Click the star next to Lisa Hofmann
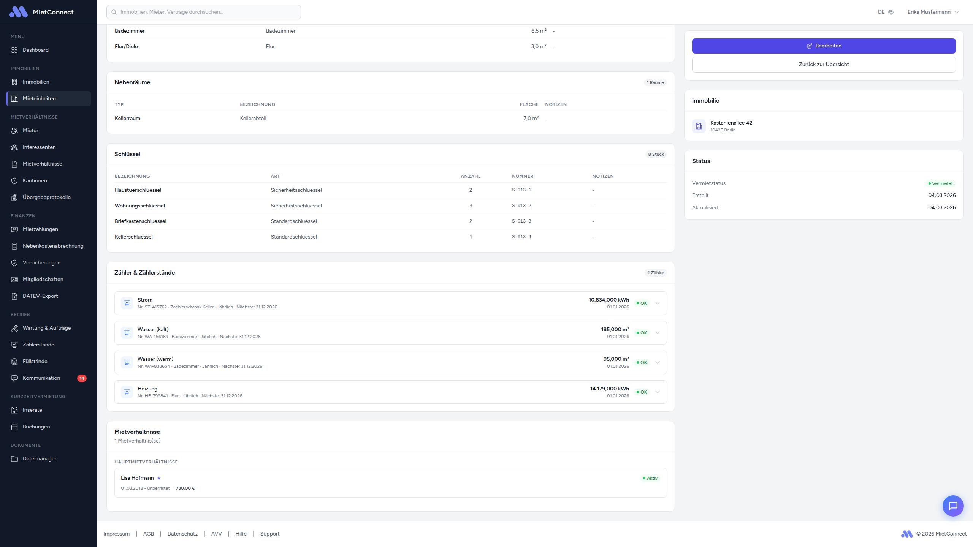Viewport: 973px width, 547px height. [159, 478]
